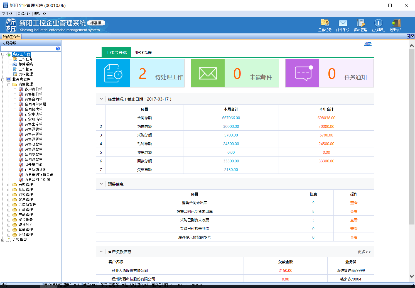
Task: Expand the 仓库管理 folder node
Action: [9, 189]
